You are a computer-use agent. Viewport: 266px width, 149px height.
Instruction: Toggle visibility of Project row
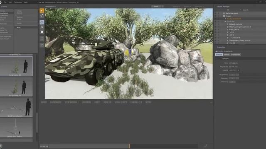216,16
